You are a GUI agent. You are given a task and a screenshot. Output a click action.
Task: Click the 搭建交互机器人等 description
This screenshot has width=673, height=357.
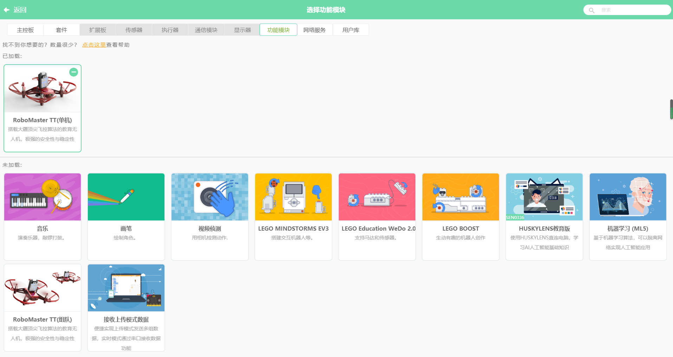(292, 238)
